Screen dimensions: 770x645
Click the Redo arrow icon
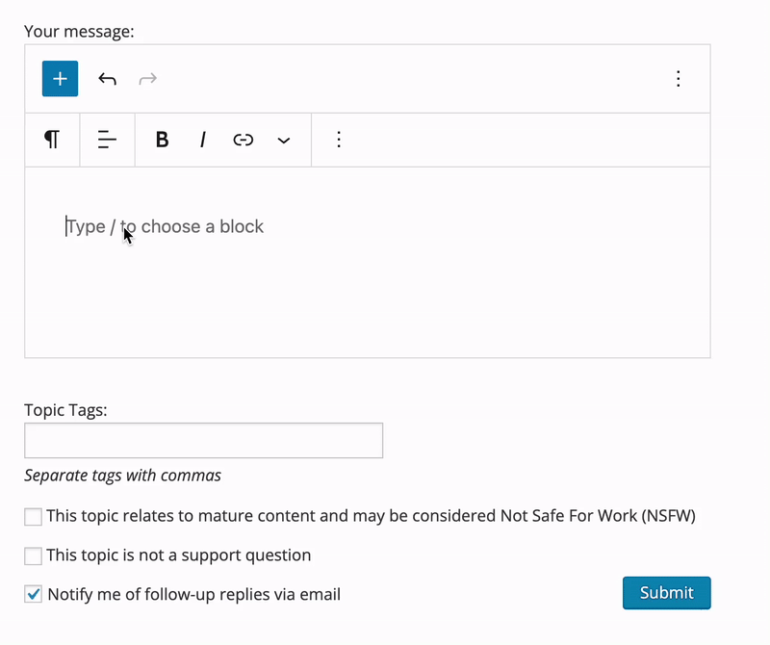pyautogui.click(x=147, y=78)
